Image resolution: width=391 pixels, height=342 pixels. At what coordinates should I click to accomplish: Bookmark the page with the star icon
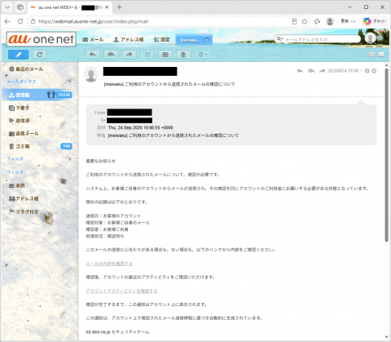[305, 21]
